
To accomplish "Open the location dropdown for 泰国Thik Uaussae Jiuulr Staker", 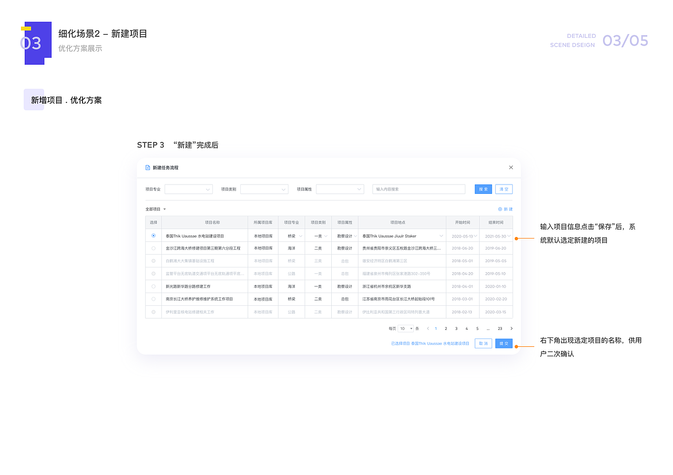I will (440, 235).
